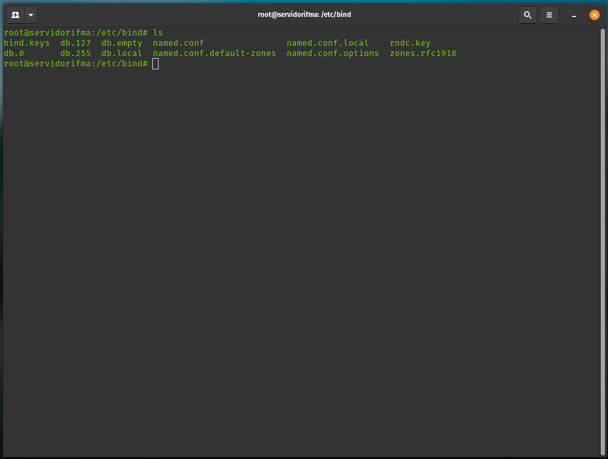Select the named.conf filename
This screenshot has height=459, width=608.
[178, 43]
